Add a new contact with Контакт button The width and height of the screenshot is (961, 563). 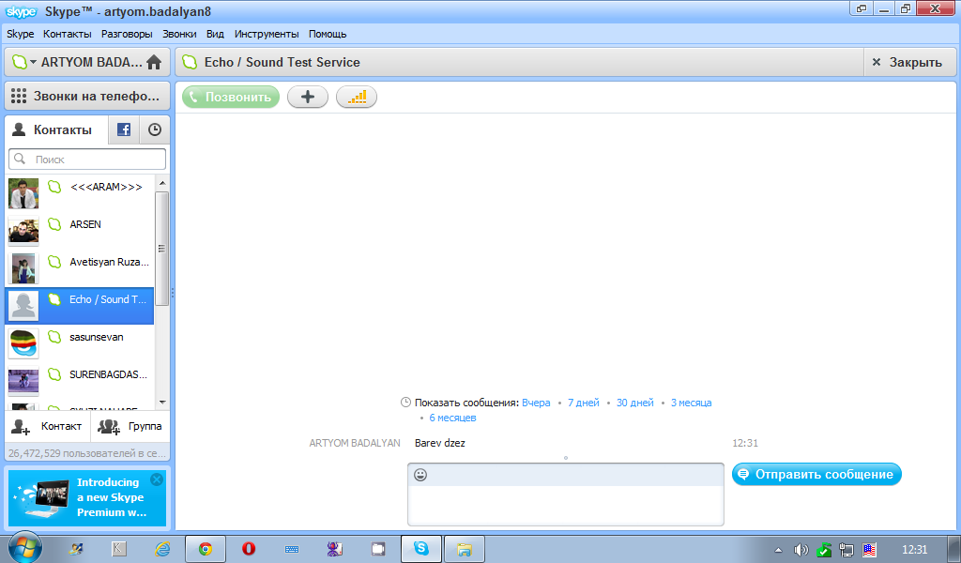[48, 426]
